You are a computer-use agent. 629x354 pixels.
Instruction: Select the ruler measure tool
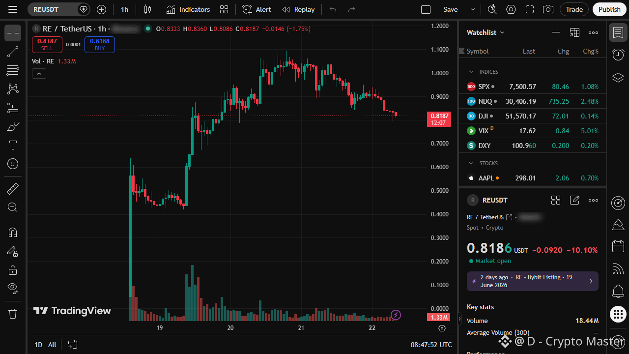(13, 188)
